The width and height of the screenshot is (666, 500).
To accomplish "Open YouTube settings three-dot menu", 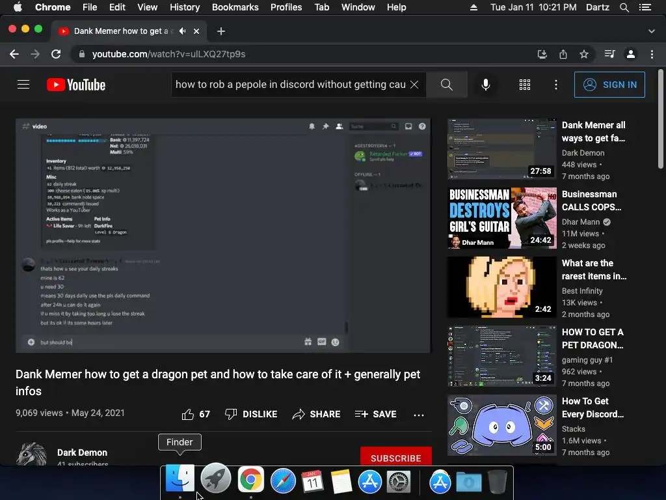I will pyautogui.click(x=555, y=85).
